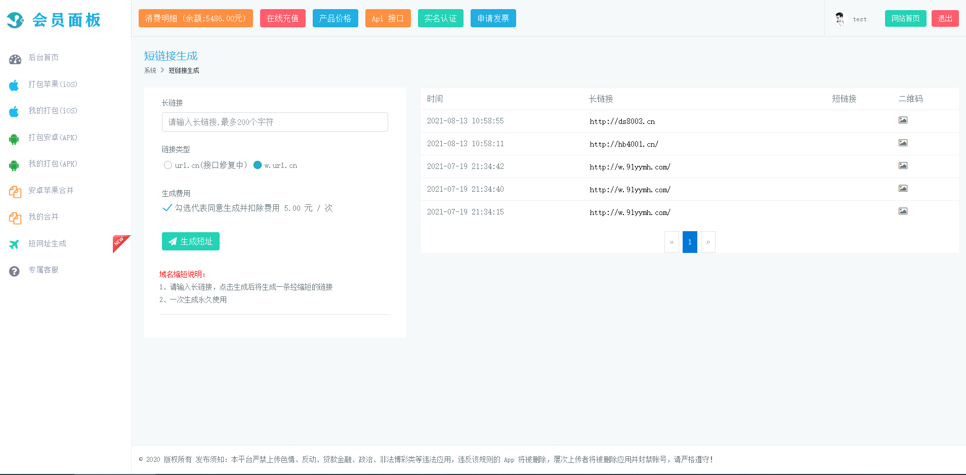
Task: Click the question mark icon beside 专属客服
Action: pyautogui.click(x=14, y=271)
